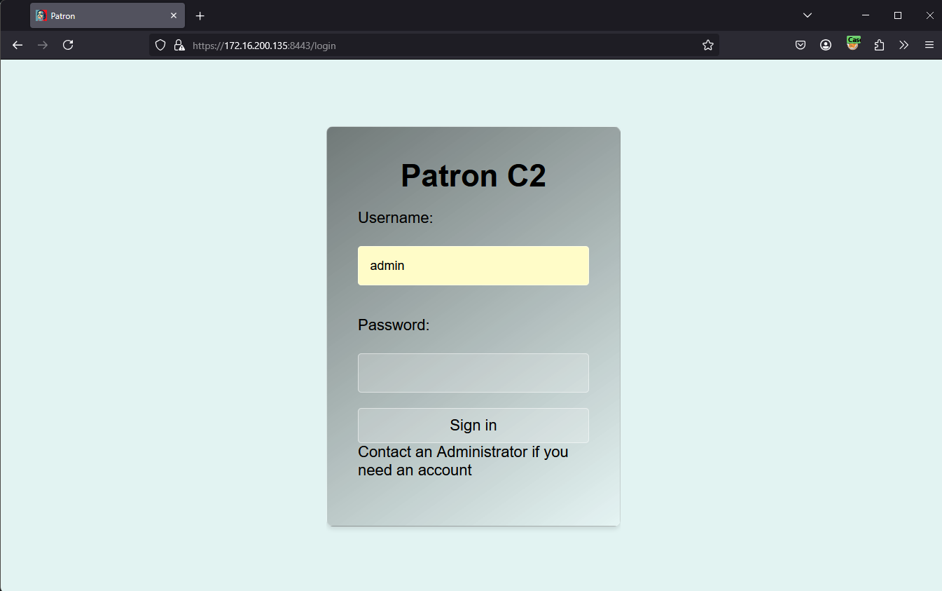Click the browser back arrow

tap(18, 45)
